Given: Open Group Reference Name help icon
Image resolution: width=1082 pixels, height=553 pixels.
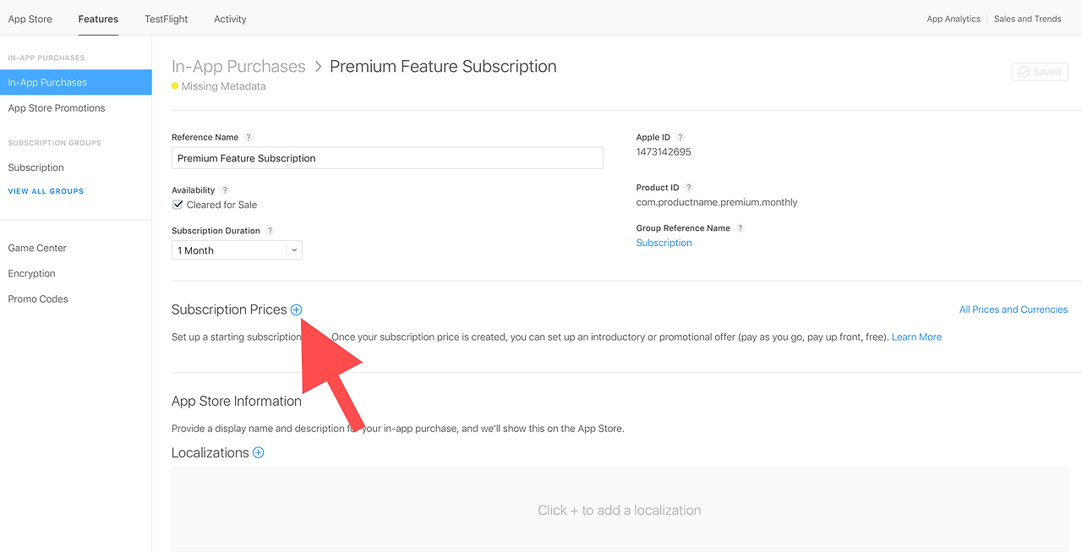Looking at the screenshot, I should click(740, 228).
